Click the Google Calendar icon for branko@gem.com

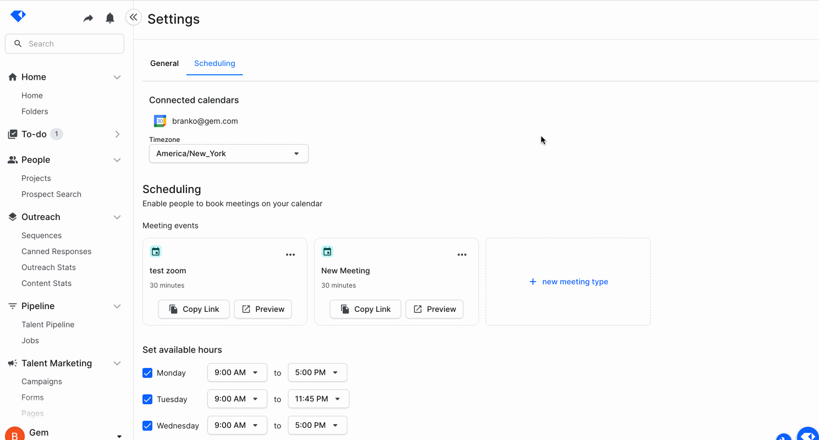click(x=160, y=121)
